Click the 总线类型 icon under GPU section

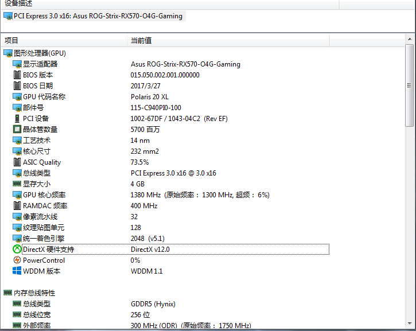click(17, 173)
